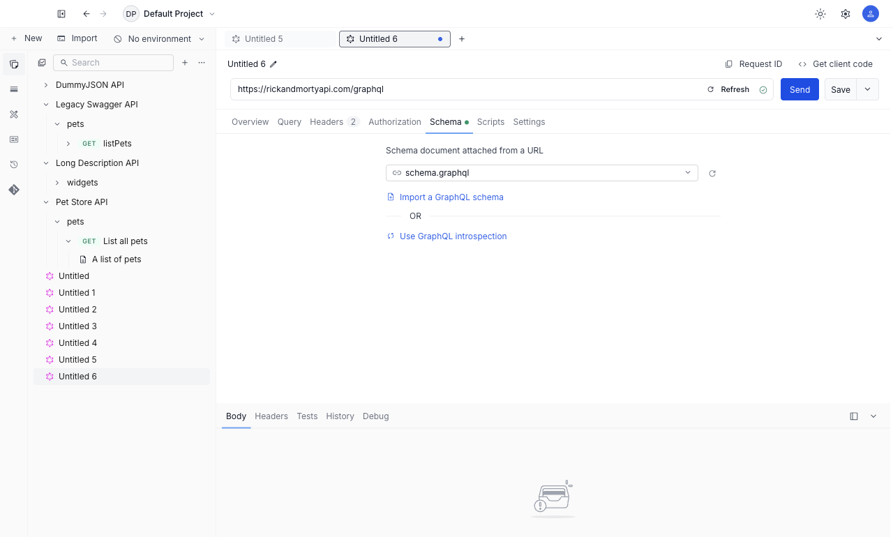This screenshot has height=537, width=893.
Task: Open the user account avatar
Action: point(871,14)
